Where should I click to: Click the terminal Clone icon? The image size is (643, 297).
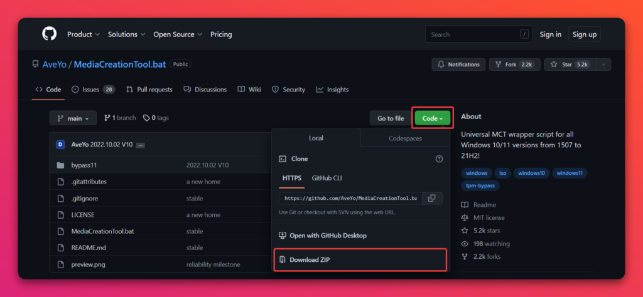(282, 159)
